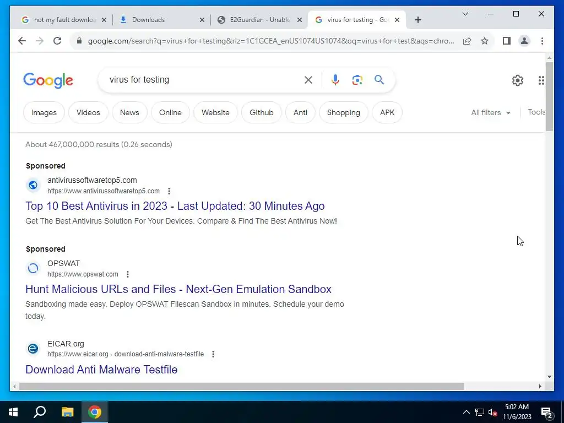Open the tab search chevron
This screenshot has width=564, height=423.
tap(465, 14)
